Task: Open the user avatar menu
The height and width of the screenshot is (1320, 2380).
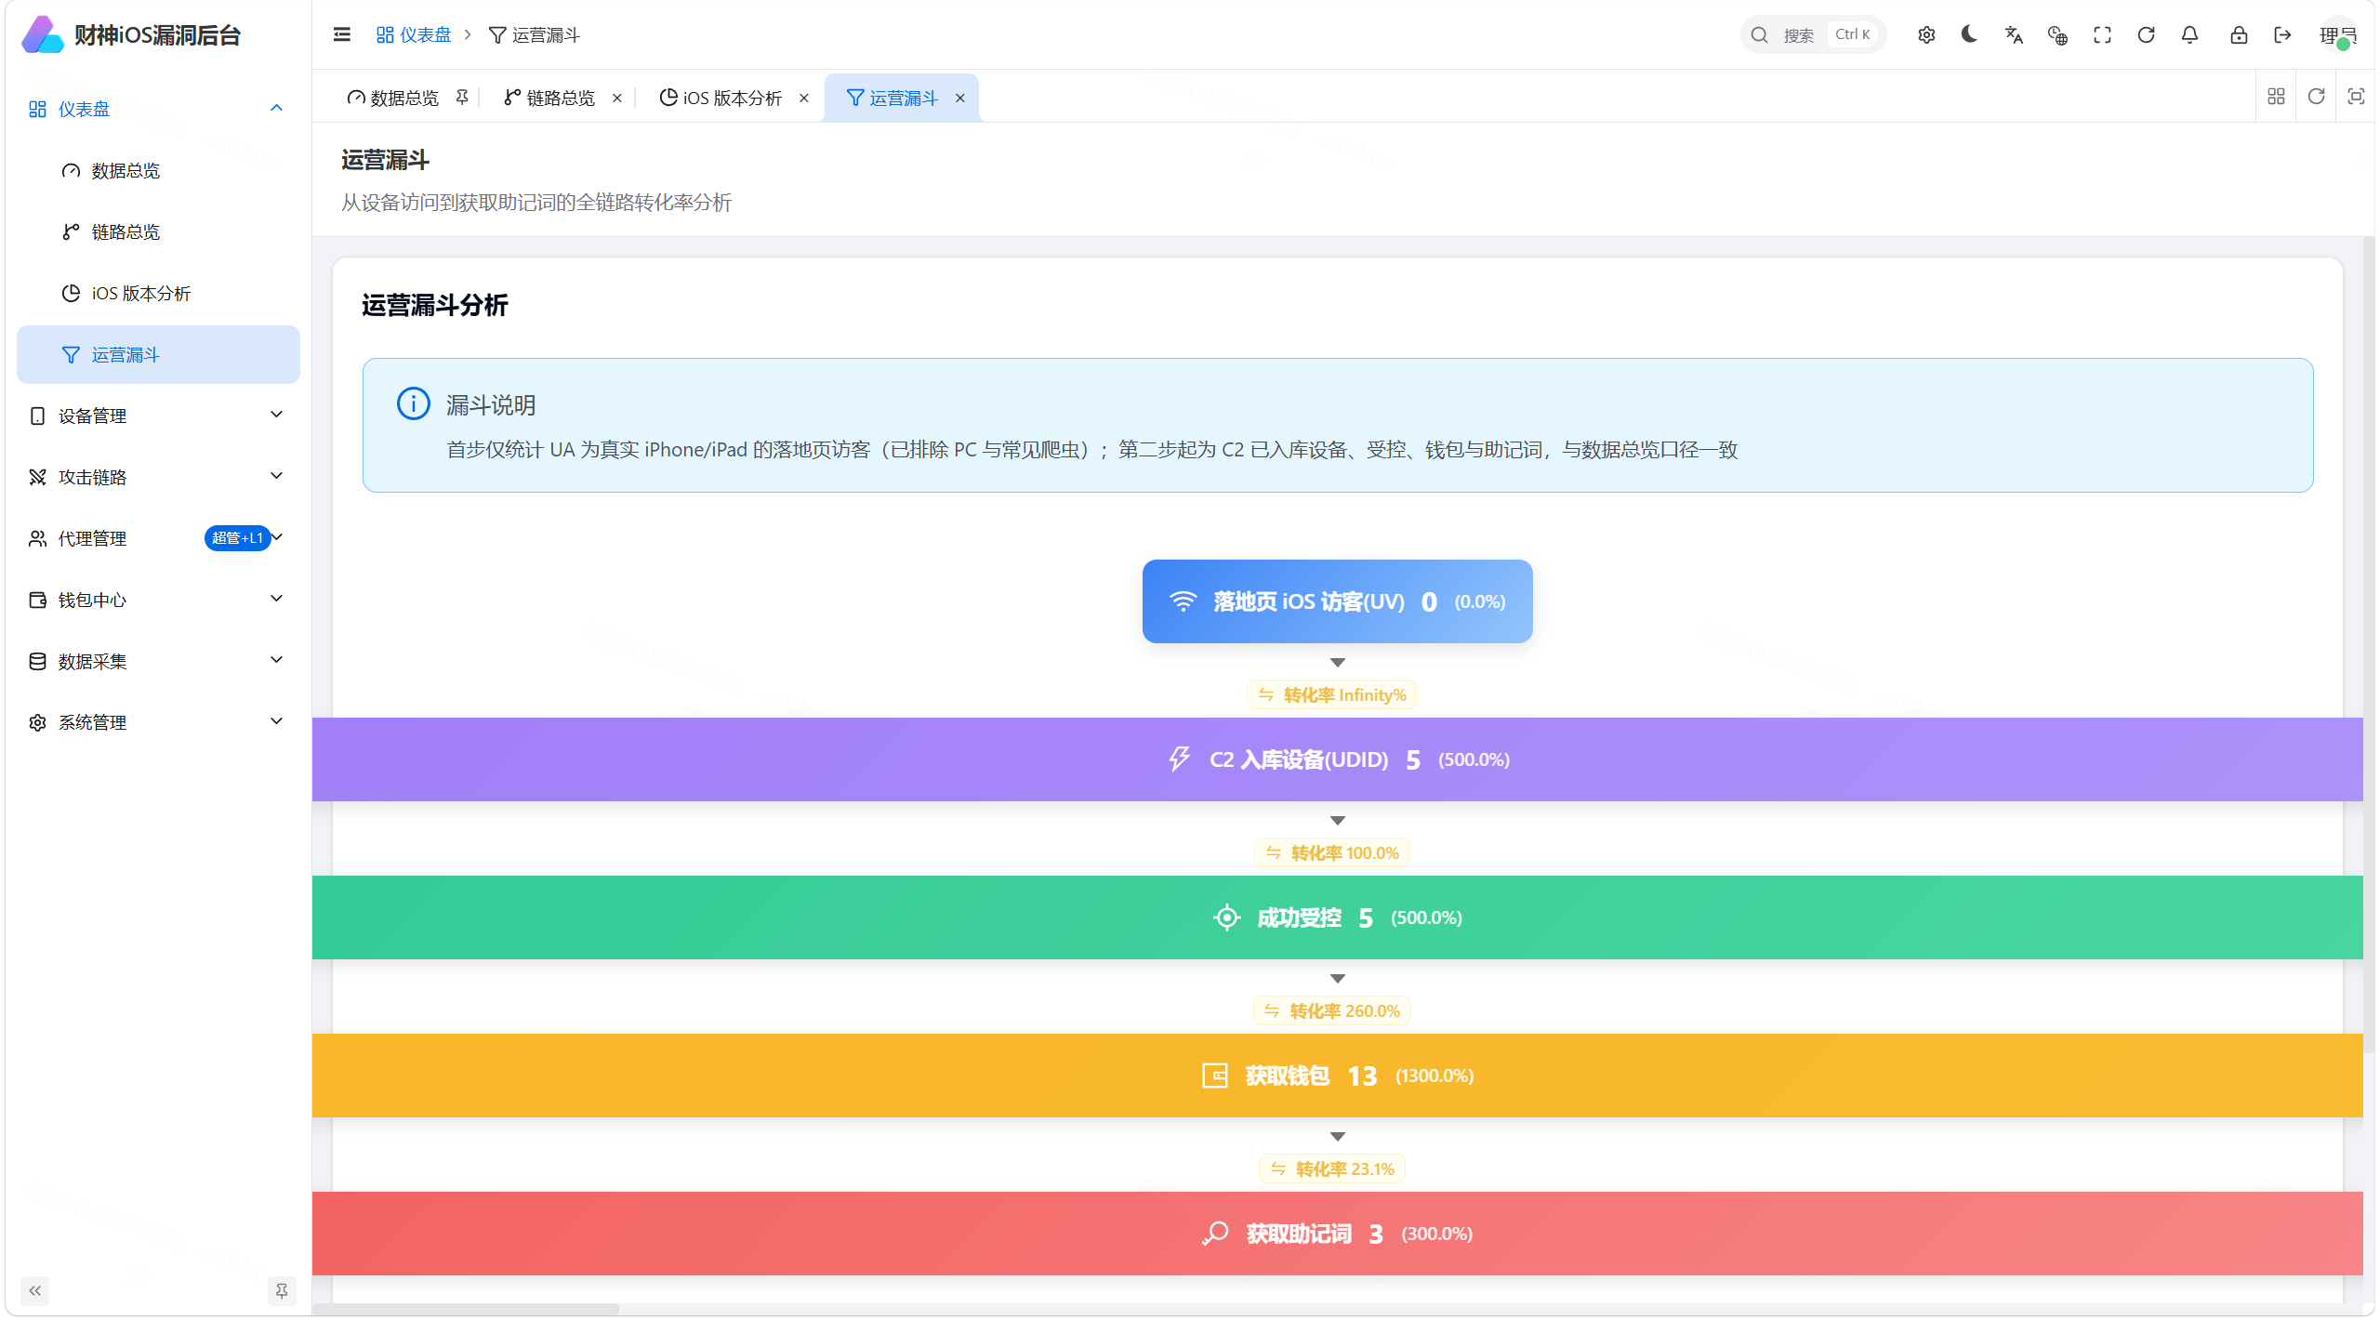Action: coord(2337,34)
